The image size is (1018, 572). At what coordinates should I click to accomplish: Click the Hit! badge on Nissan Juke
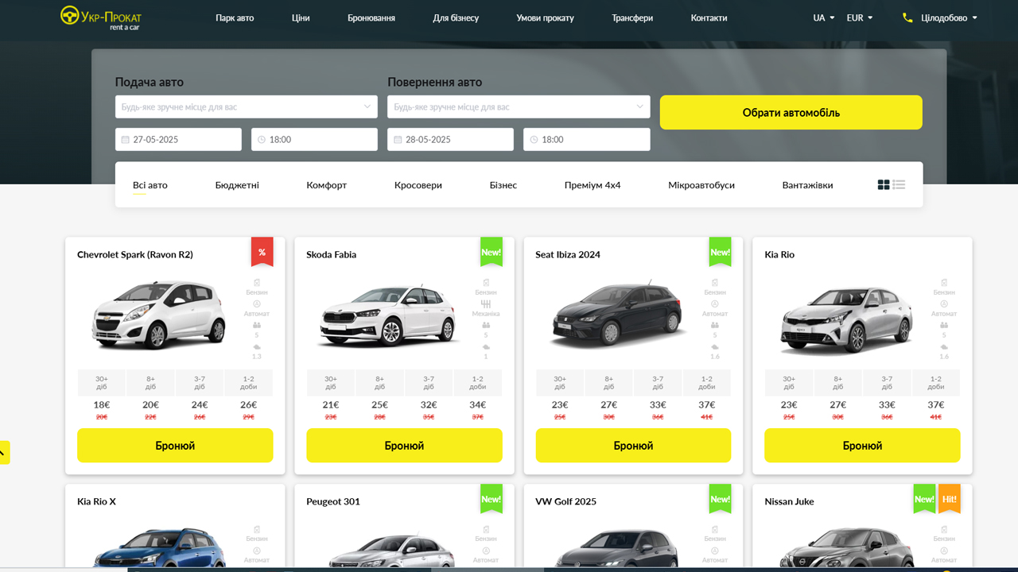950,499
